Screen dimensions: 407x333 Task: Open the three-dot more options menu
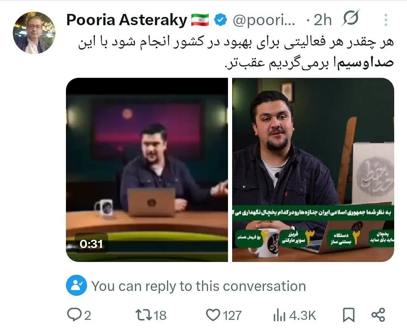(x=386, y=20)
